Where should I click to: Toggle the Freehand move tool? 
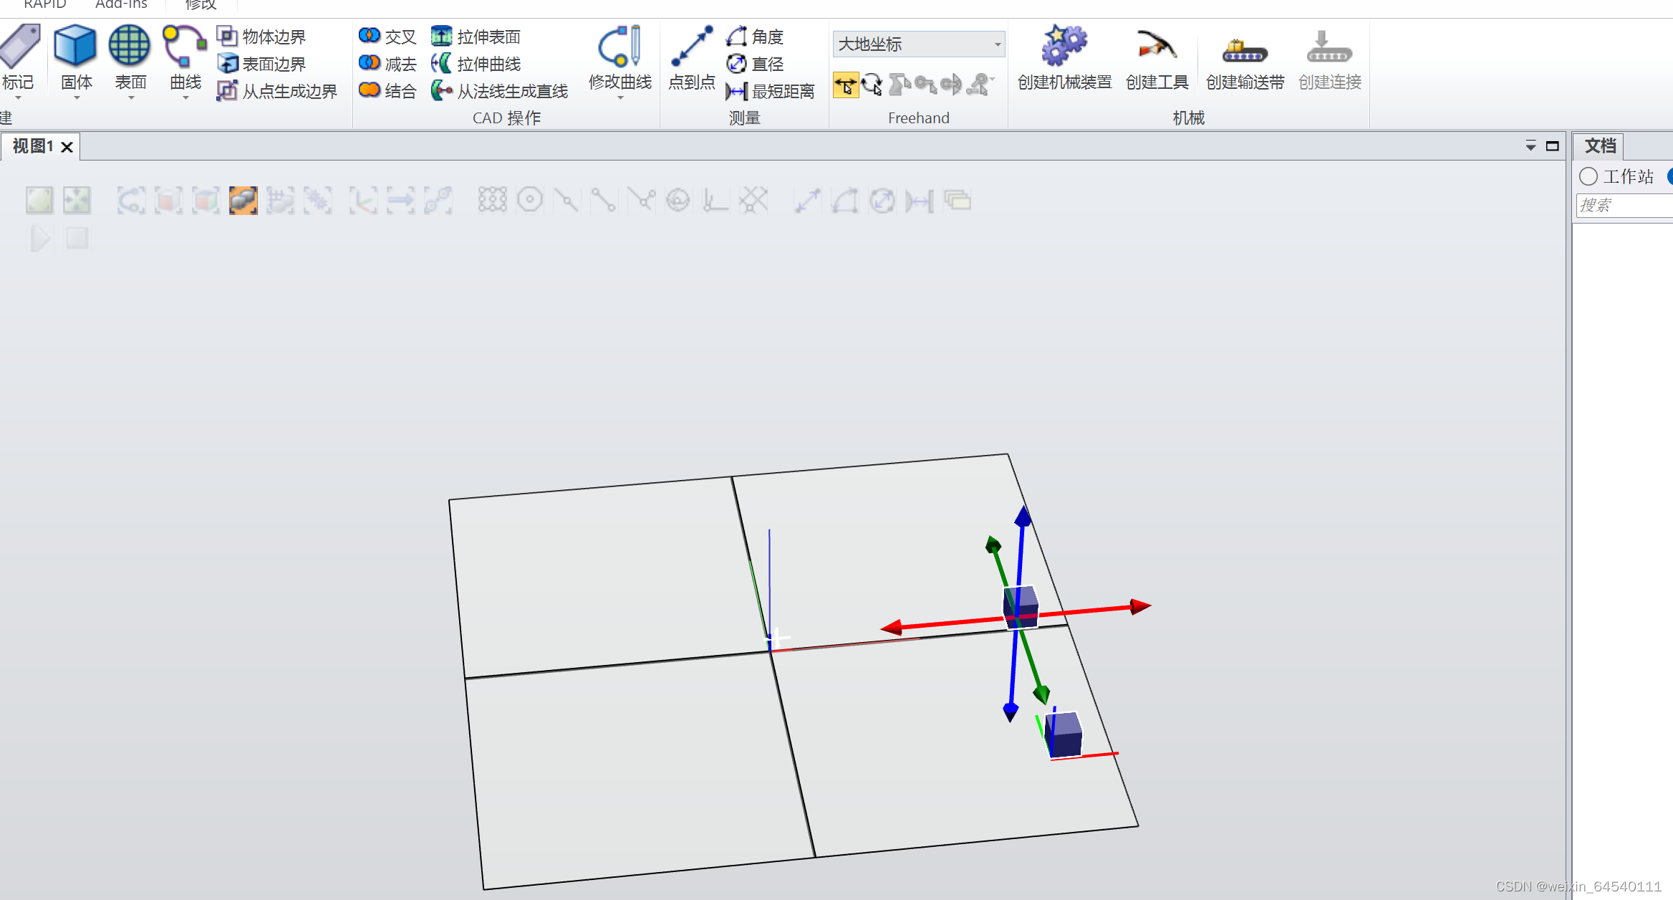pyautogui.click(x=846, y=85)
